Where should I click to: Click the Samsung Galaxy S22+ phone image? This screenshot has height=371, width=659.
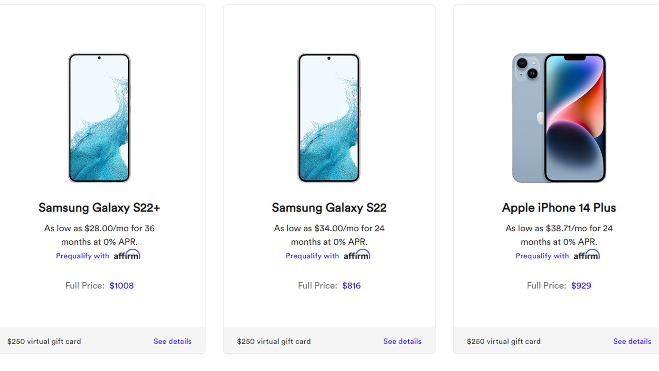99,118
